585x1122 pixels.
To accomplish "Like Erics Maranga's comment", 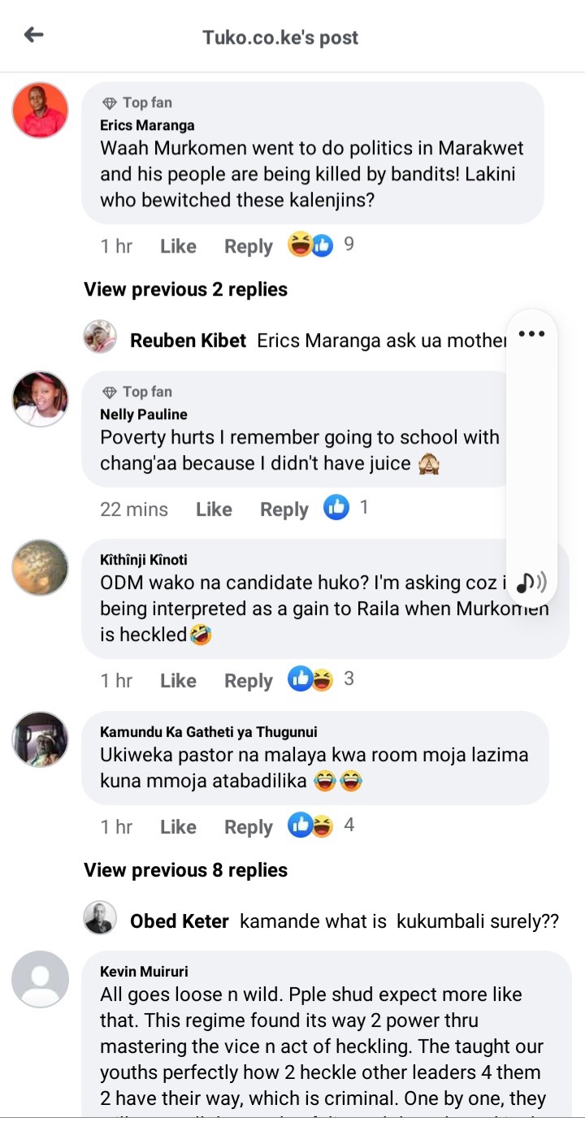I will 178,246.
